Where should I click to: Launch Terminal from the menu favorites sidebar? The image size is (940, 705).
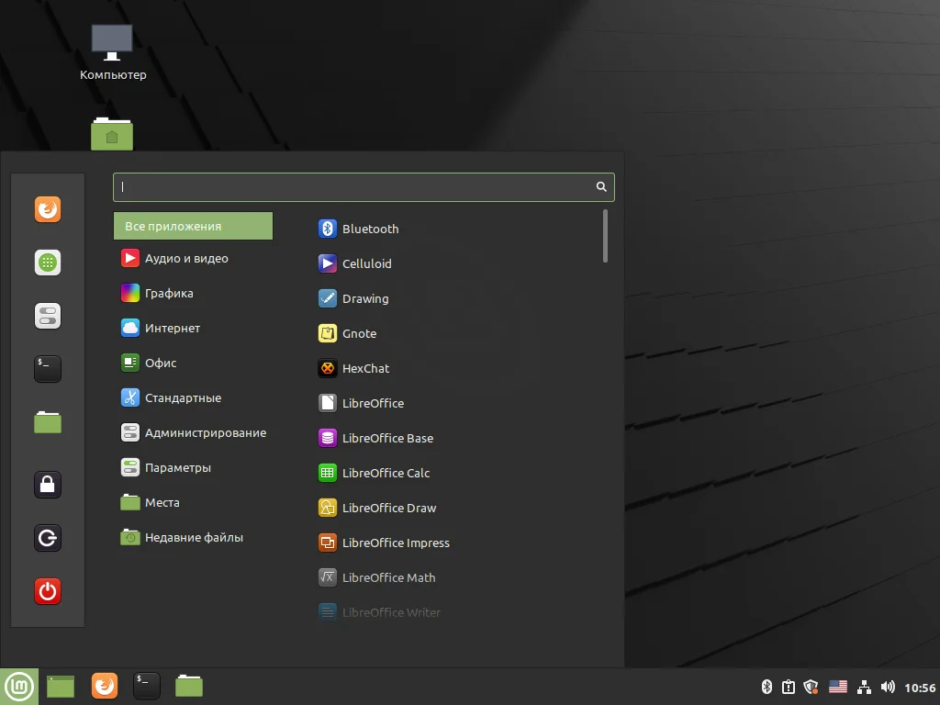point(48,369)
